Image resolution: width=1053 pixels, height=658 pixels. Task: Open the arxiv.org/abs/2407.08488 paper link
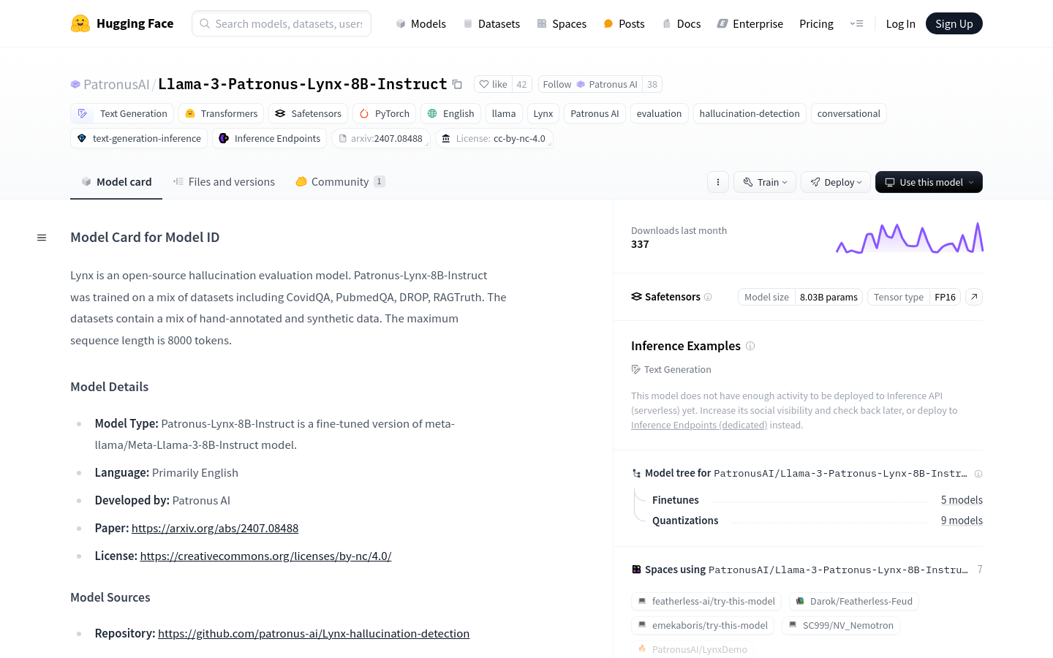tap(215, 528)
